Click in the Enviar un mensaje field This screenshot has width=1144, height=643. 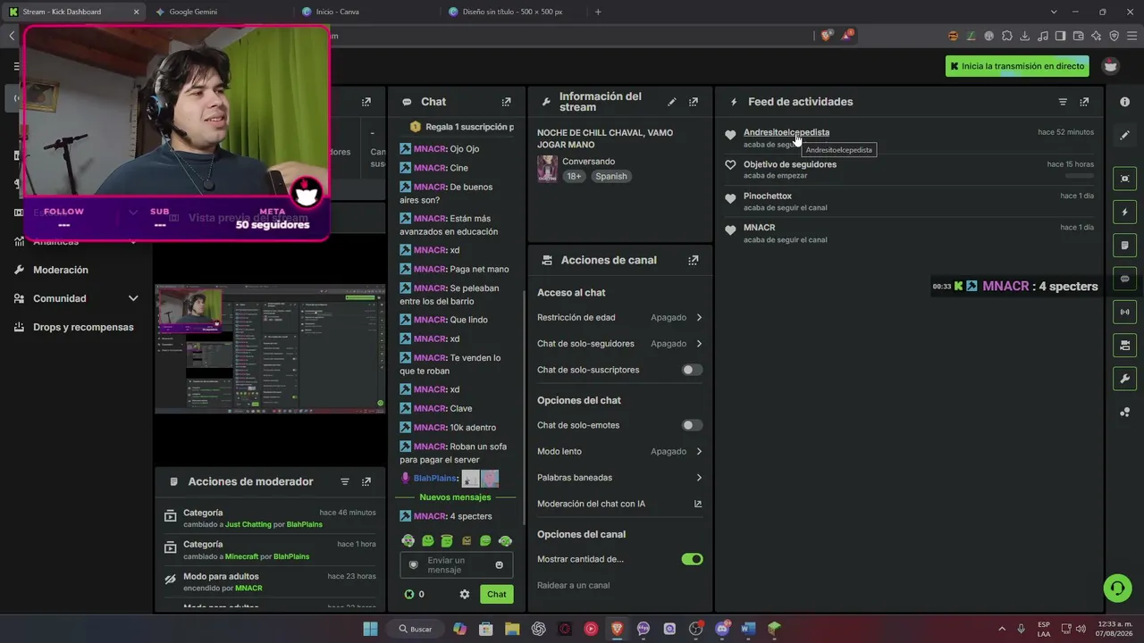tap(457, 564)
